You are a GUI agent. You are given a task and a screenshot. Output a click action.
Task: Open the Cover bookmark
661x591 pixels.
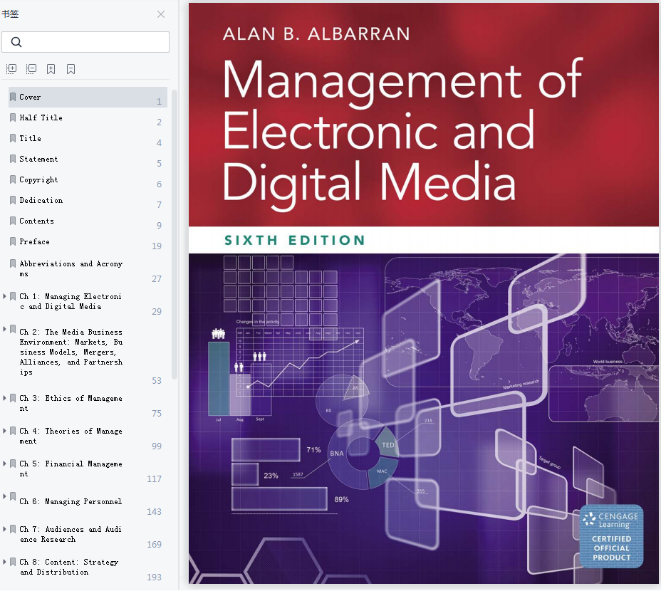pos(88,97)
